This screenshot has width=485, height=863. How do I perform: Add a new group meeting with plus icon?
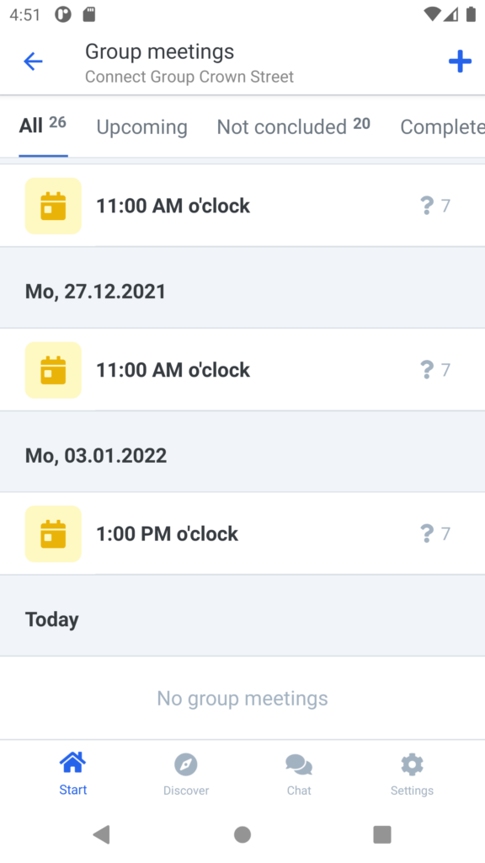(x=460, y=61)
